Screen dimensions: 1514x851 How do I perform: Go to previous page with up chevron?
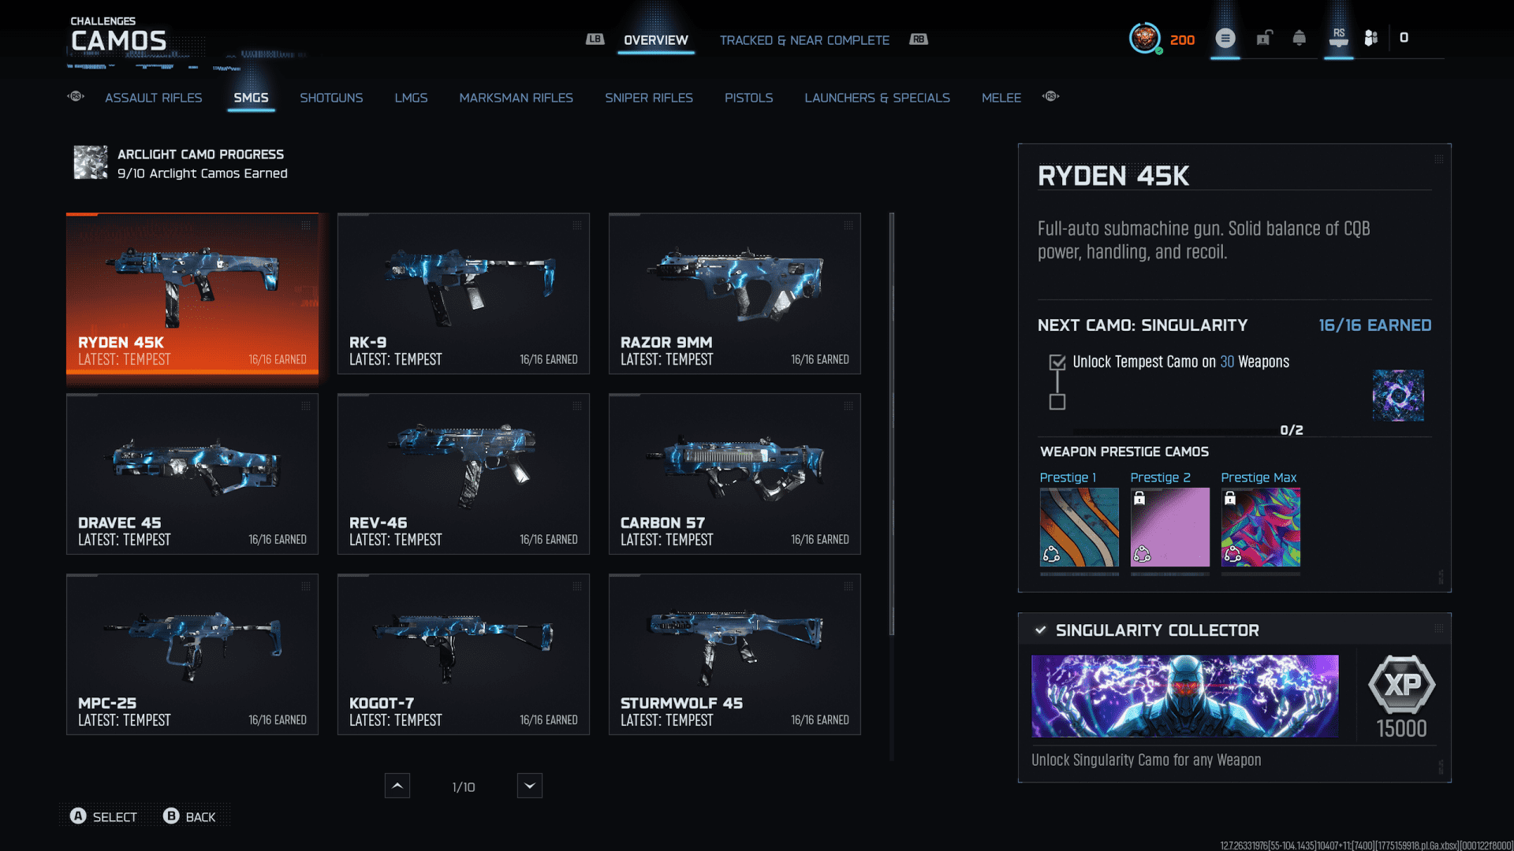(x=397, y=786)
